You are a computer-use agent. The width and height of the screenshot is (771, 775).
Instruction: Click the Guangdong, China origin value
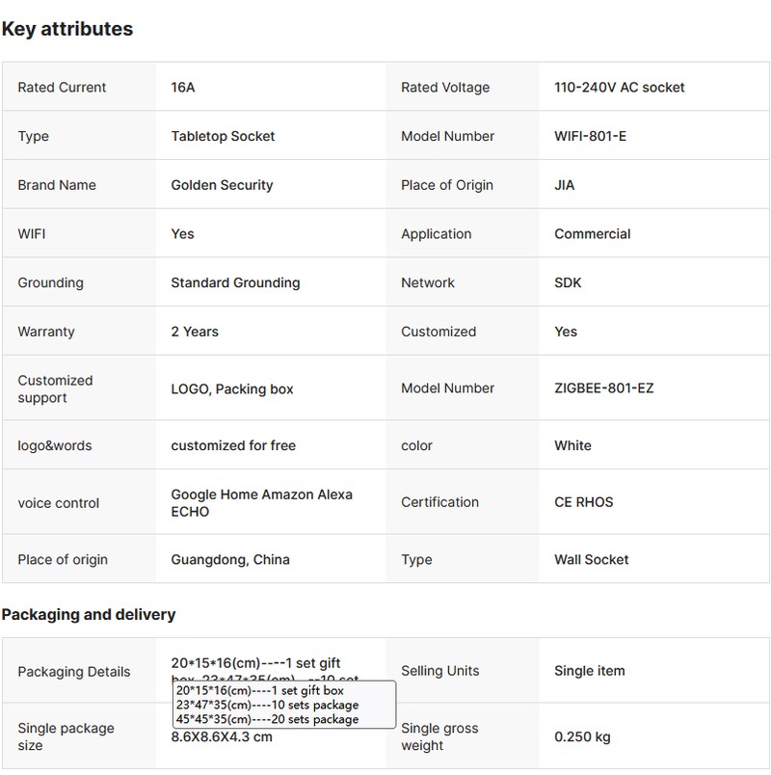coord(230,559)
